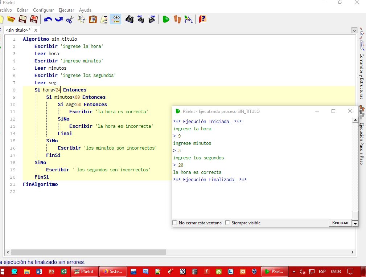Click the Save floppy disk icon
Image resolution: width=366 pixels, height=277 pixels.
tap(22, 19)
